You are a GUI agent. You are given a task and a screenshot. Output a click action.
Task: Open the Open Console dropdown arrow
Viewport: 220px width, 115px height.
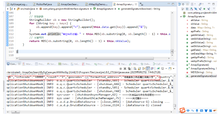point(174,69)
